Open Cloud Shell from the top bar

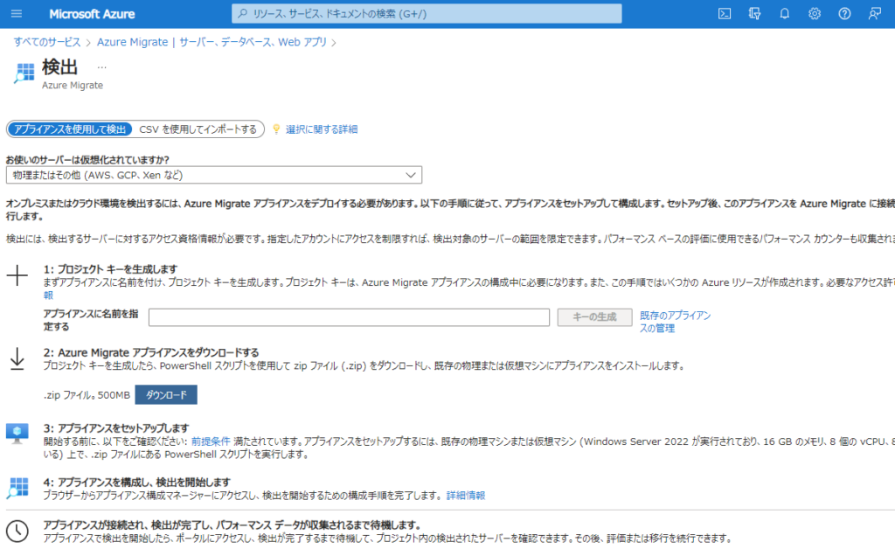[725, 14]
